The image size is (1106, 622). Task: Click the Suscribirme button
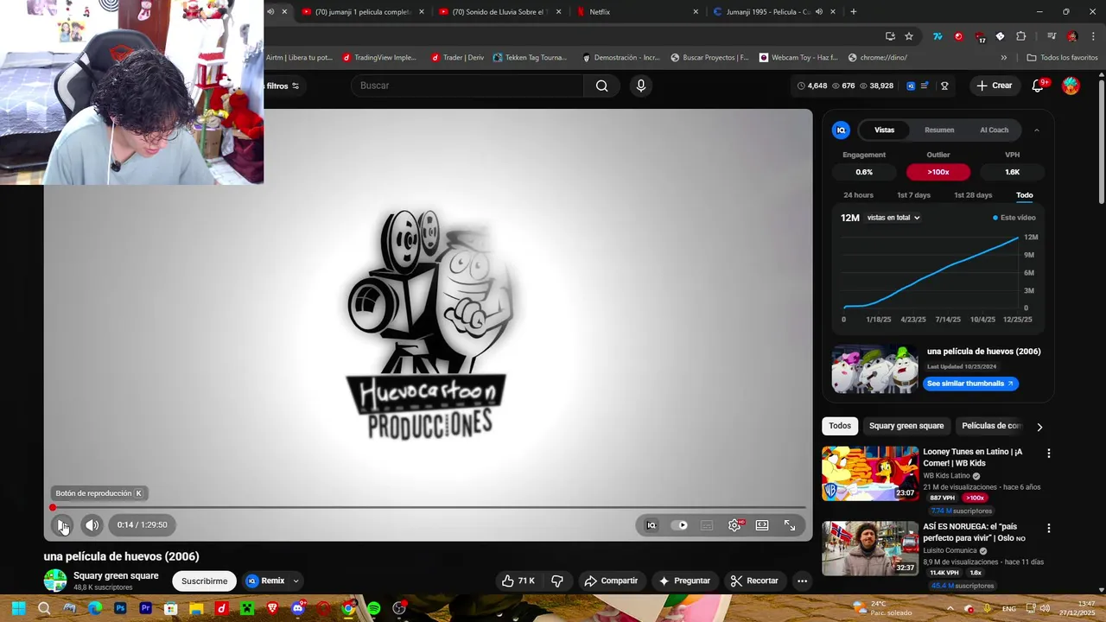[204, 581]
